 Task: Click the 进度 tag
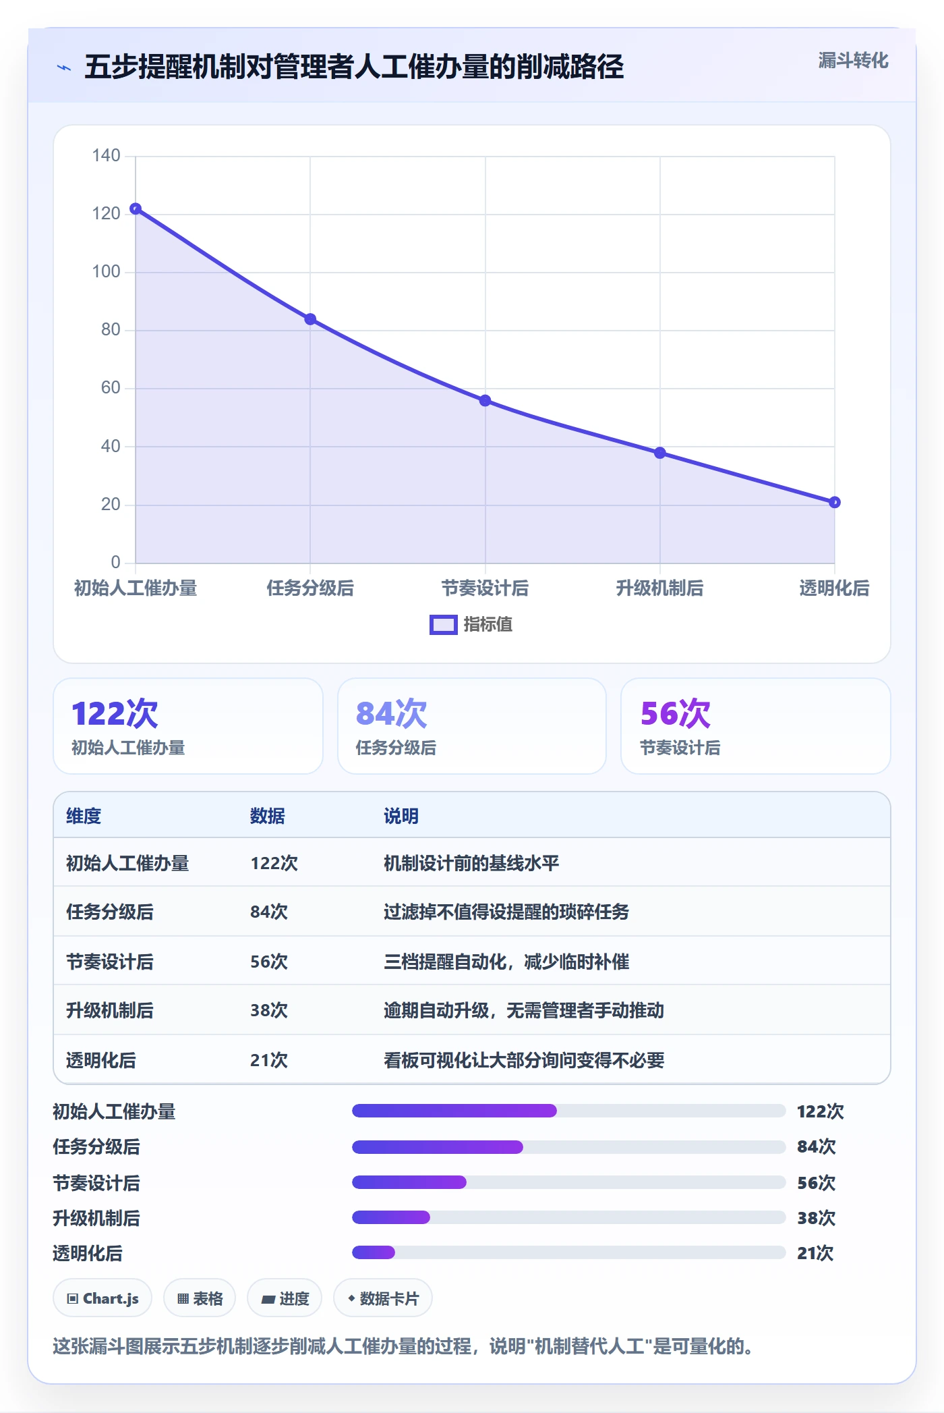285,1298
